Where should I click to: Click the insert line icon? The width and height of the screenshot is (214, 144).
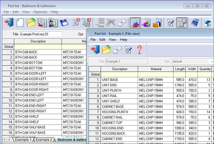(100, 23)
